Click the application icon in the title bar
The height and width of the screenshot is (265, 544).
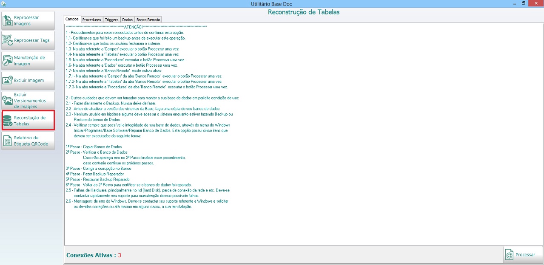[3, 4]
